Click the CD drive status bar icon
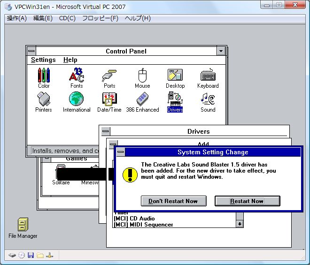 click(22, 255)
